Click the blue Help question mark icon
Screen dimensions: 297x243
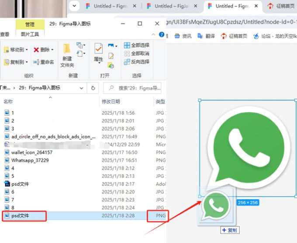(x=162, y=35)
